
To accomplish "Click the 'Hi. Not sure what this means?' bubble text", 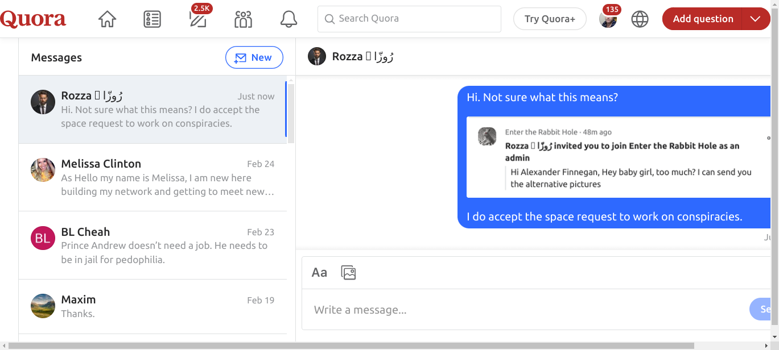I will (542, 97).
